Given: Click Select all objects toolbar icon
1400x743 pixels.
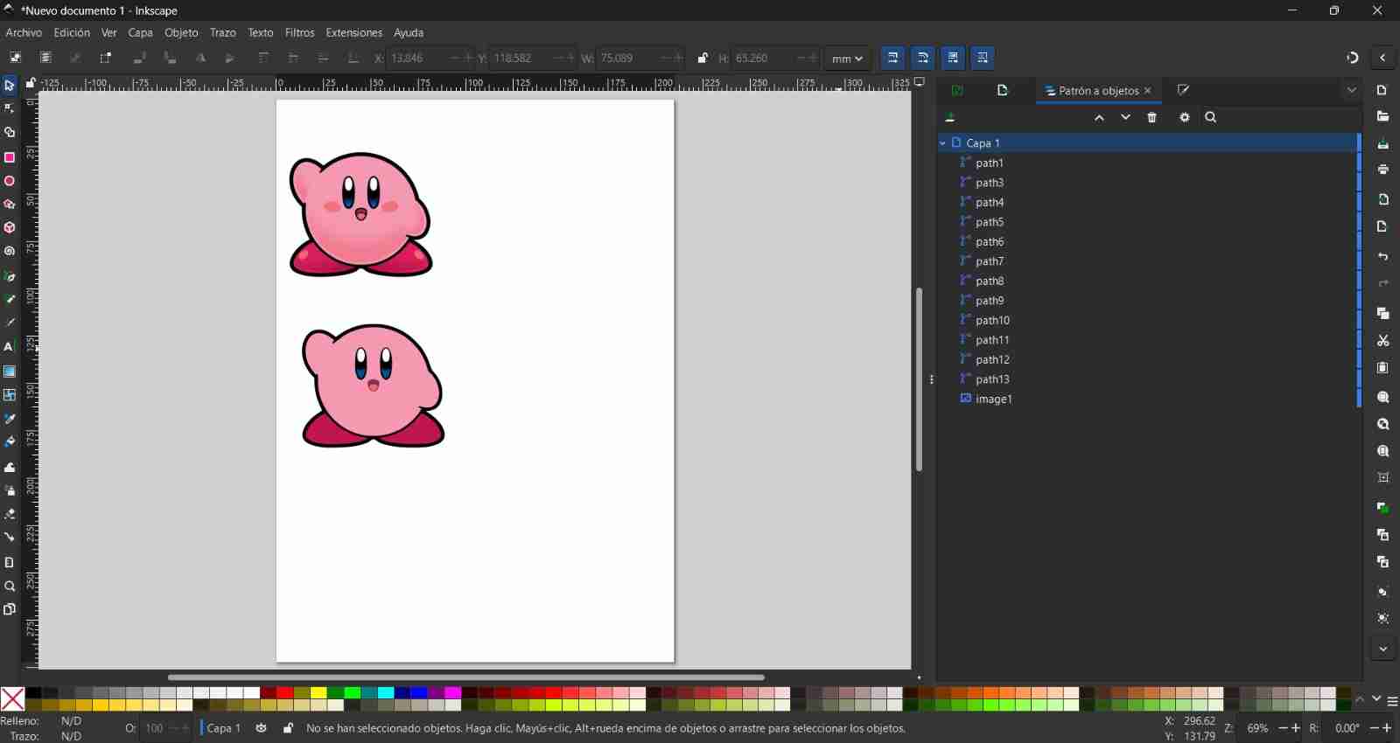Looking at the screenshot, I should 16,58.
